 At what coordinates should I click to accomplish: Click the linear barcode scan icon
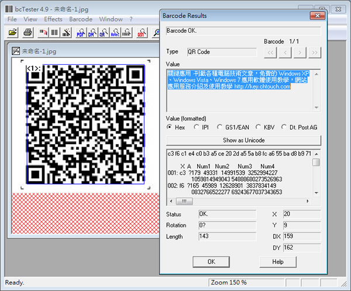pyautogui.click(x=54, y=34)
